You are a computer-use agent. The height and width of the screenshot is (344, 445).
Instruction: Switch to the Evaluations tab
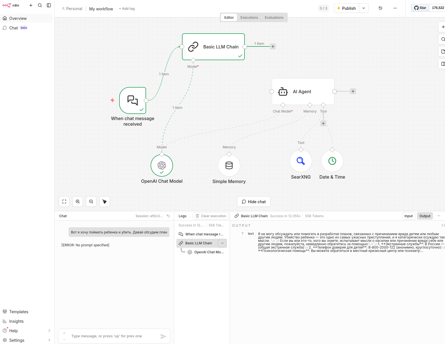point(274,17)
